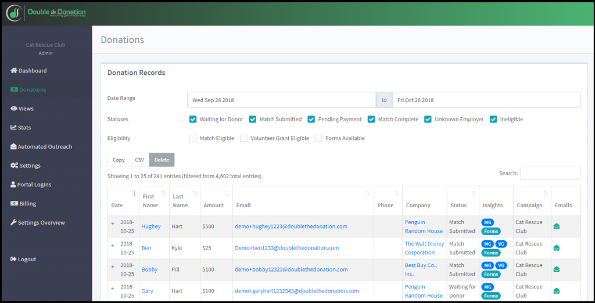Uncheck the Waiting for Donor status
Viewport: 595px width, 303px height.
193,119
